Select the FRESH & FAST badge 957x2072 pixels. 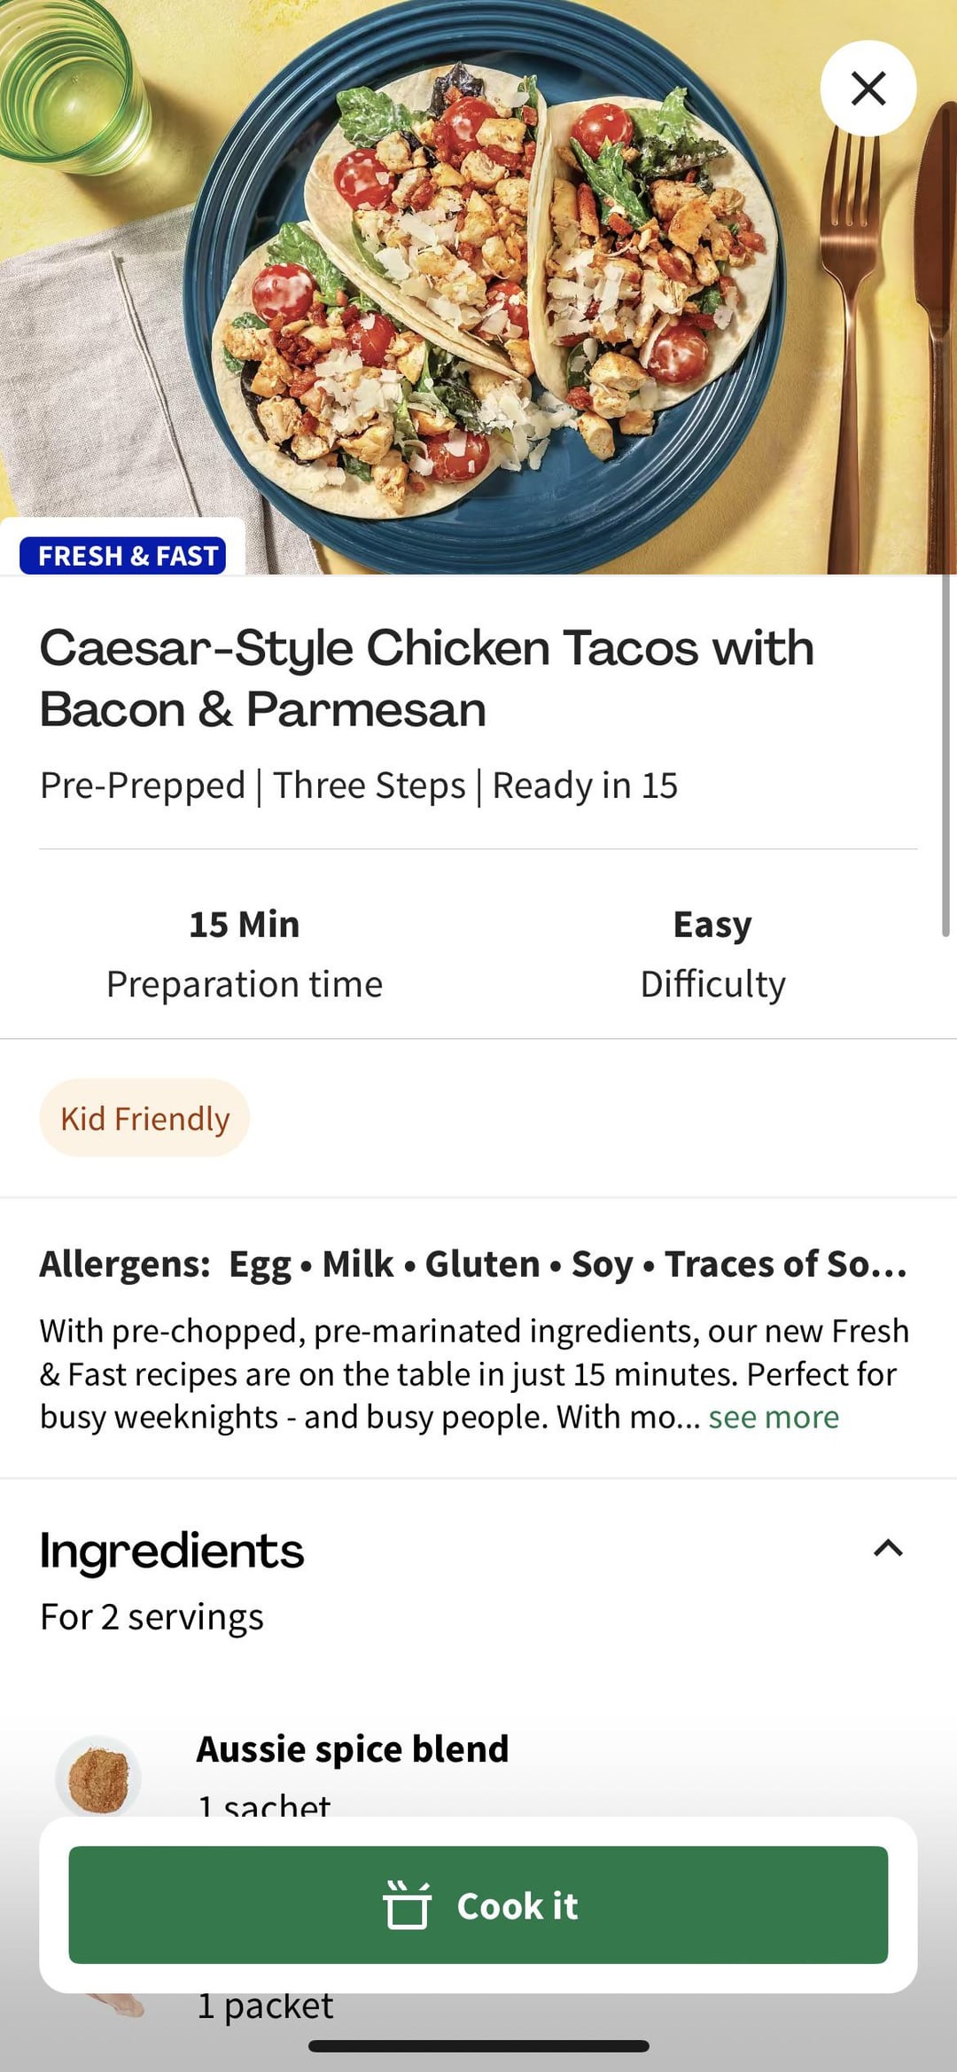coord(123,556)
